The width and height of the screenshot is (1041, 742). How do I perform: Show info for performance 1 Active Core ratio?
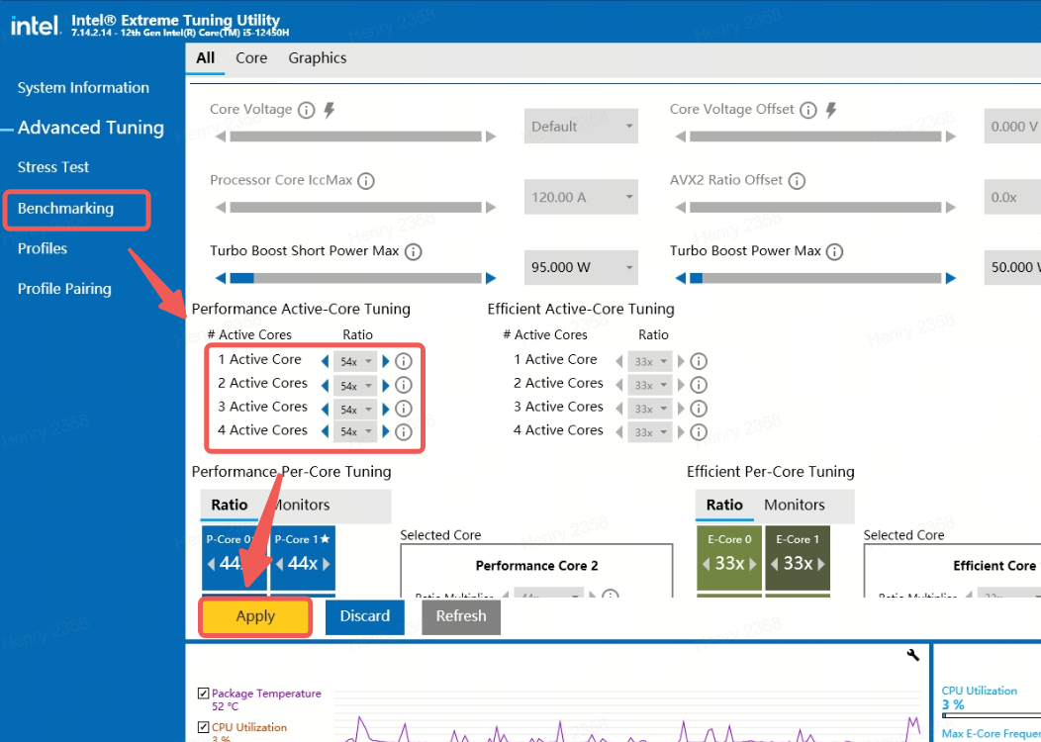[404, 361]
